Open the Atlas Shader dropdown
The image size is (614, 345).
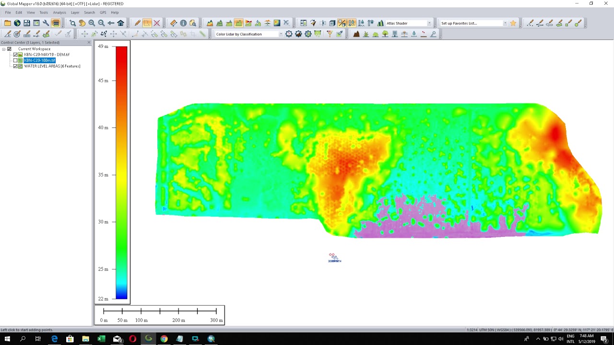[429, 23]
